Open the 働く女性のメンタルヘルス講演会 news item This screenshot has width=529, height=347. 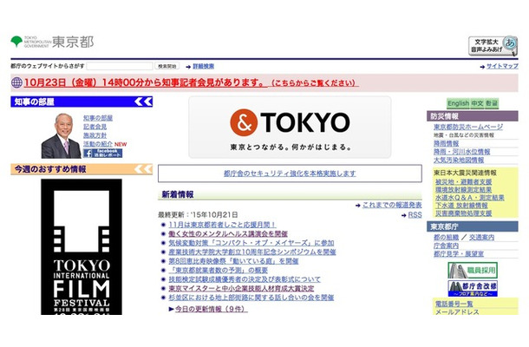228,233
